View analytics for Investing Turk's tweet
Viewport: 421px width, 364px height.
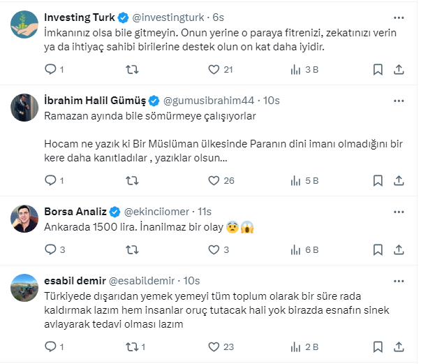pyautogui.click(x=295, y=69)
